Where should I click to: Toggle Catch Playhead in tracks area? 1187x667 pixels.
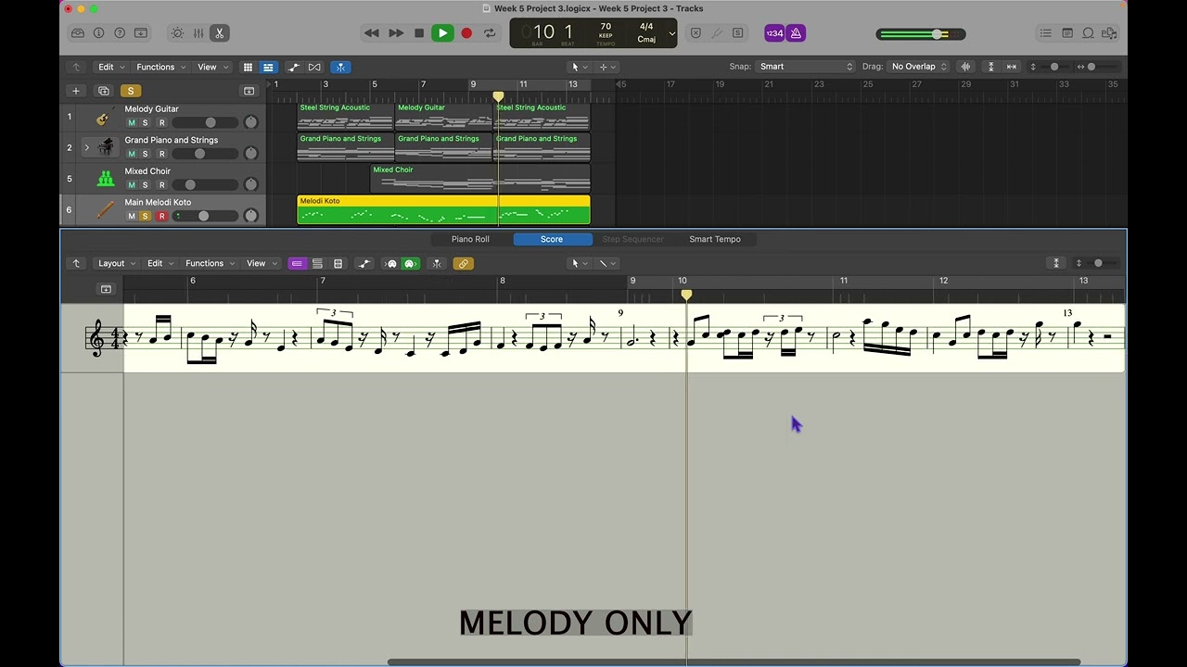[340, 67]
